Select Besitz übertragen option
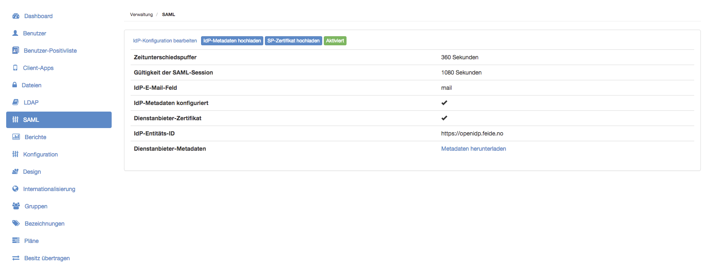The height and width of the screenshot is (273, 707). click(47, 258)
